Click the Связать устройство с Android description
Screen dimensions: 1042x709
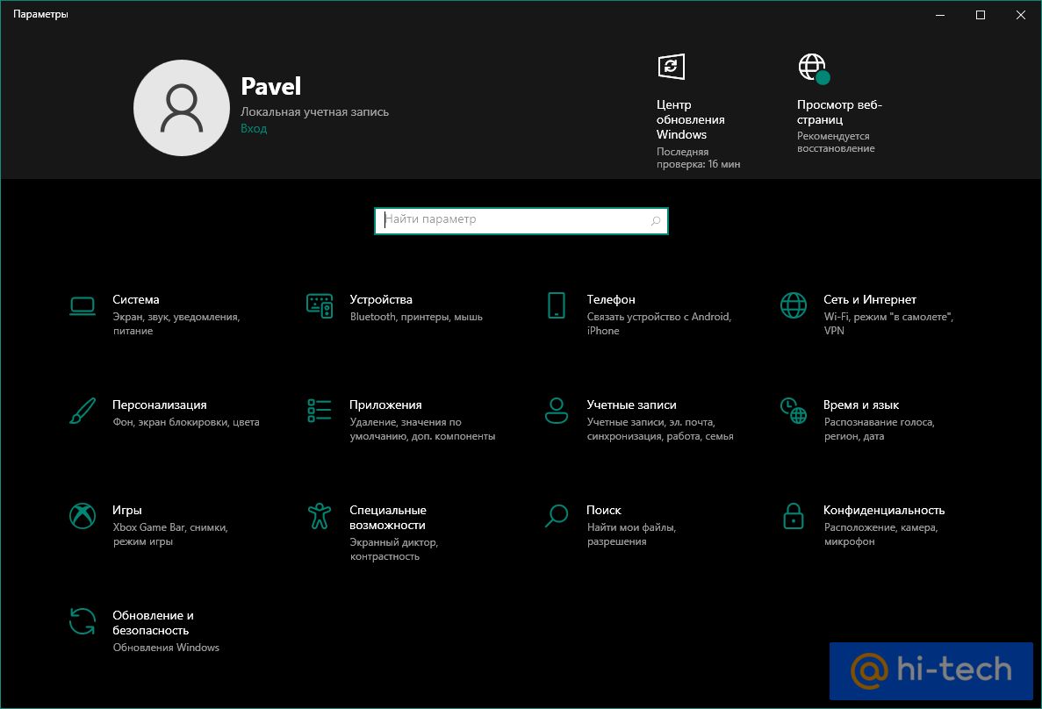coord(659,324)
